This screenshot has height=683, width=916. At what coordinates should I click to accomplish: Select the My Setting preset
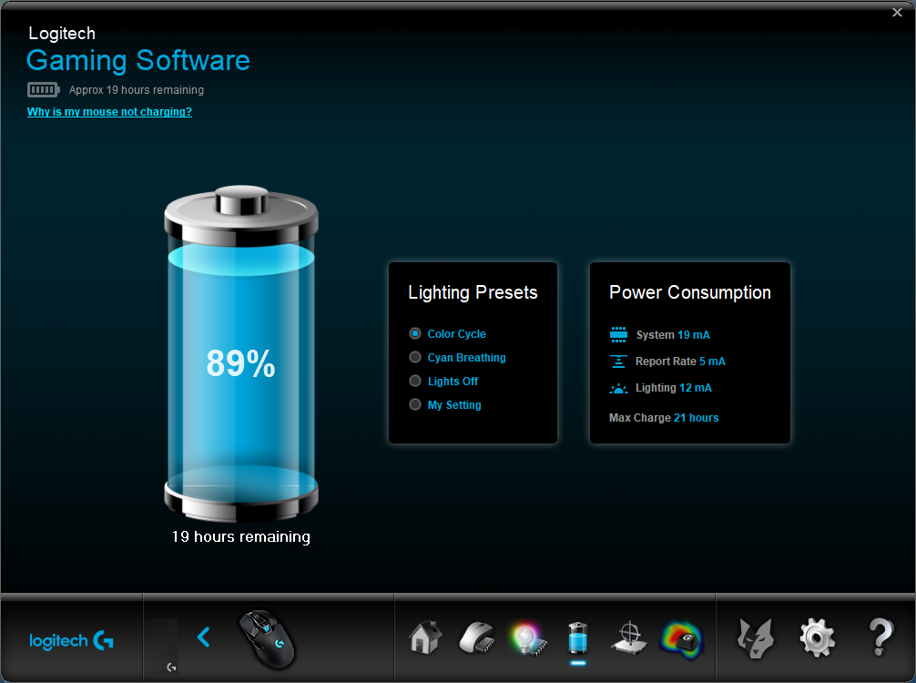[446, 405]
